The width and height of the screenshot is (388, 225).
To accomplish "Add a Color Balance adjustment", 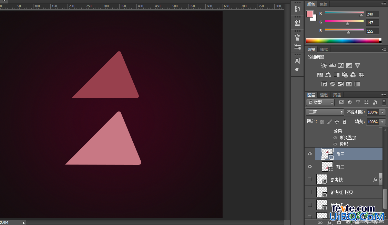I will tap(328, 75).
